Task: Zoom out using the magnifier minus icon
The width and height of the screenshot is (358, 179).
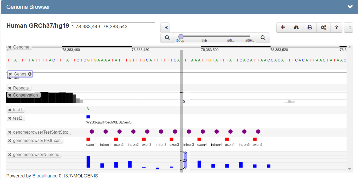Action: pyautogui.click(x=263, y=37)
